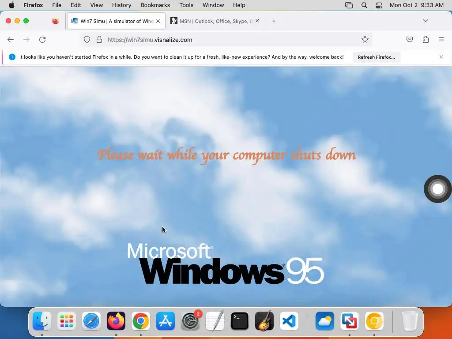Open Launchpad from the Dock
452x339 pixels.
(x=67, y=321)
